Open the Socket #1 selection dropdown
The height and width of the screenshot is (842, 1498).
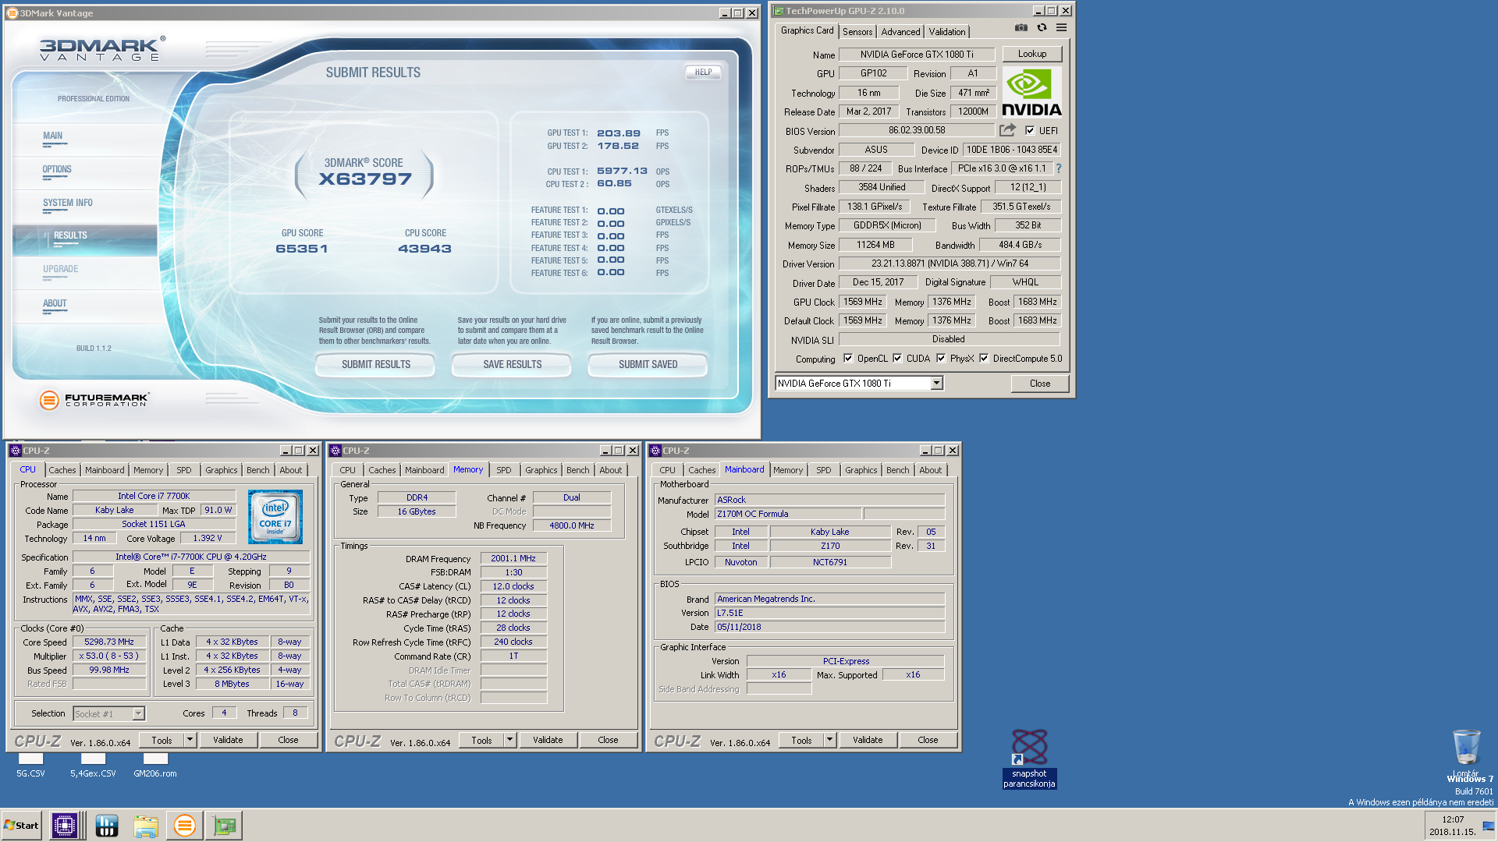click(137, 713)
